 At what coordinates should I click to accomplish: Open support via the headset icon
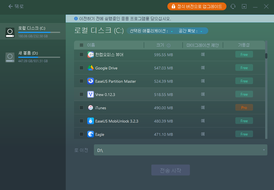(x=233, y=6)
